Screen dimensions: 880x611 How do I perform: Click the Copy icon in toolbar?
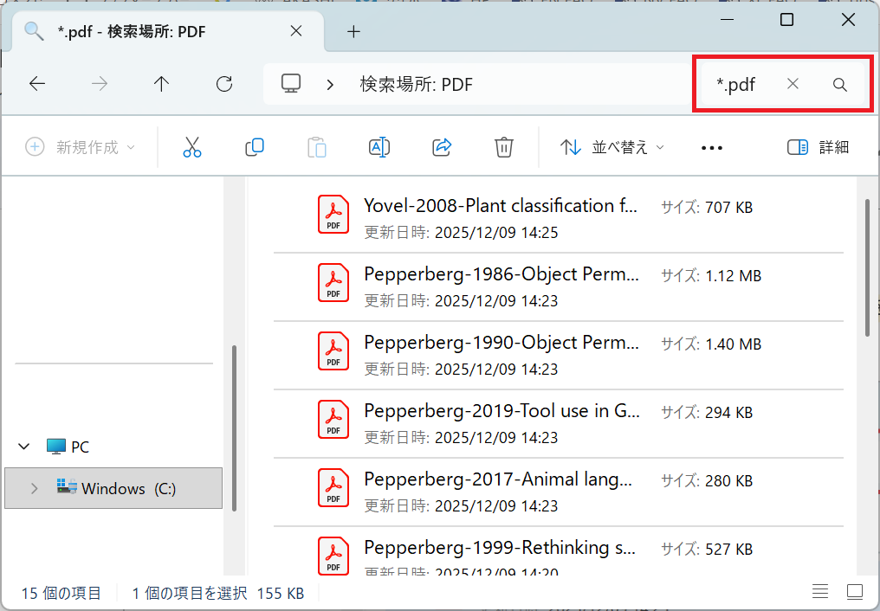tap(255, 147)
